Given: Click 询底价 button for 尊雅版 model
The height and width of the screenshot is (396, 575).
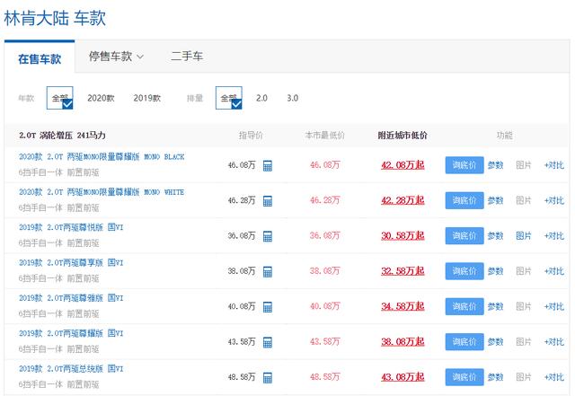Looking at the screenshot, I should click(464, 306).
